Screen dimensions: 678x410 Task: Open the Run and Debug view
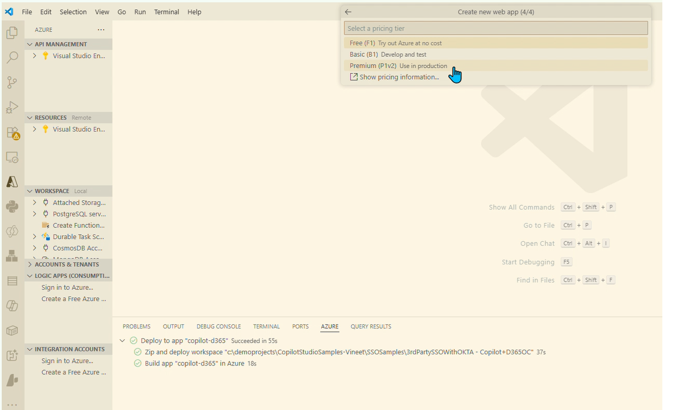pos(12,107)
